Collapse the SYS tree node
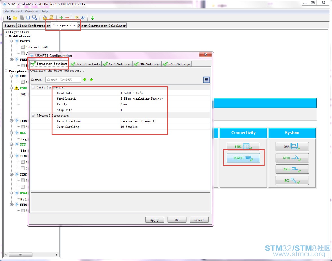The image size is (332, 261). point(12,144)
